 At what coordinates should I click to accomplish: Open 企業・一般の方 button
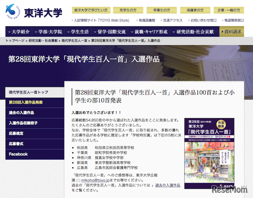[x=229, y=10]
